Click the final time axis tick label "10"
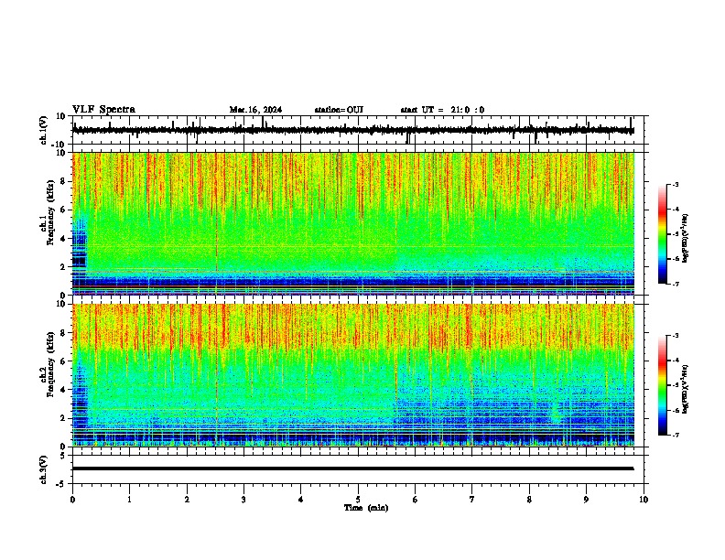725x560 pixels. (644, 500)
